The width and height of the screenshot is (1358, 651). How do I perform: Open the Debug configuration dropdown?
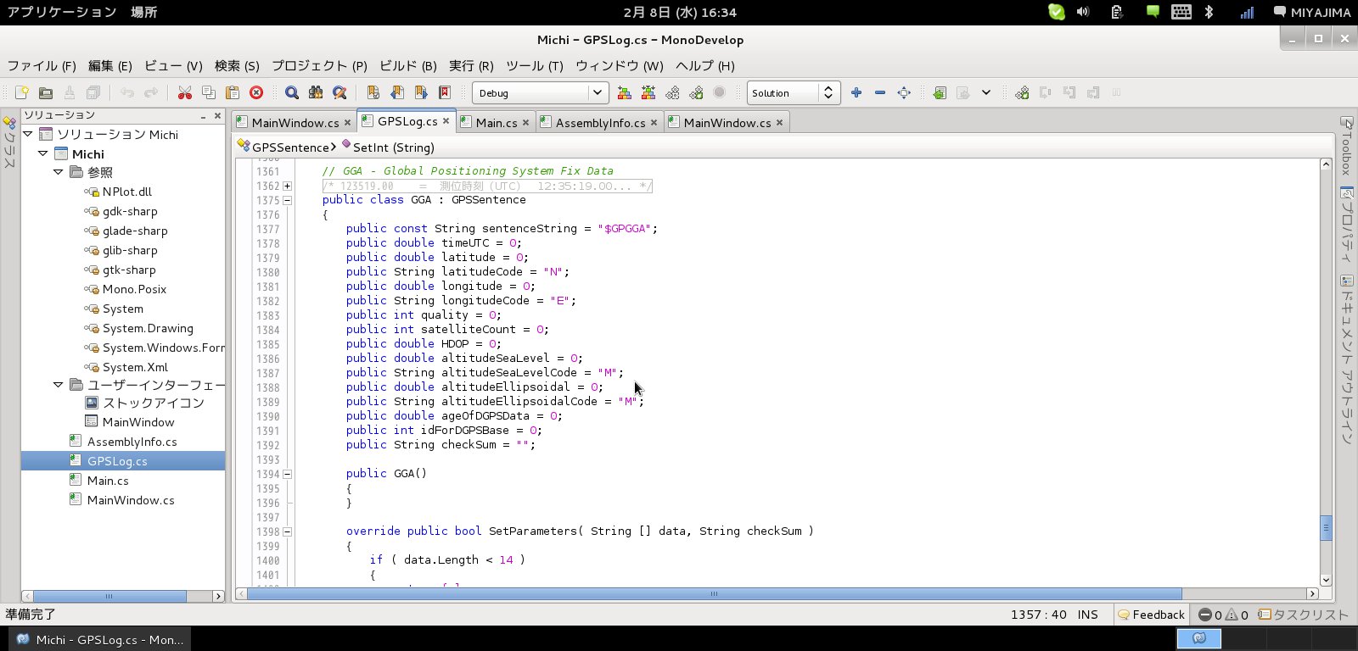(x=540, y=92)
